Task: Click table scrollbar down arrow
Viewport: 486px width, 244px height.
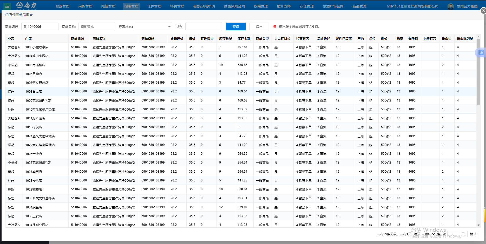Action: click(478, 225)
